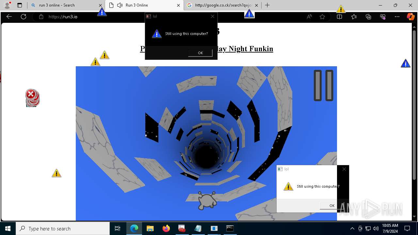Open Microsoft Edge from the taskbar
Viewport: 418px width, 235px height.
(134, 228)
